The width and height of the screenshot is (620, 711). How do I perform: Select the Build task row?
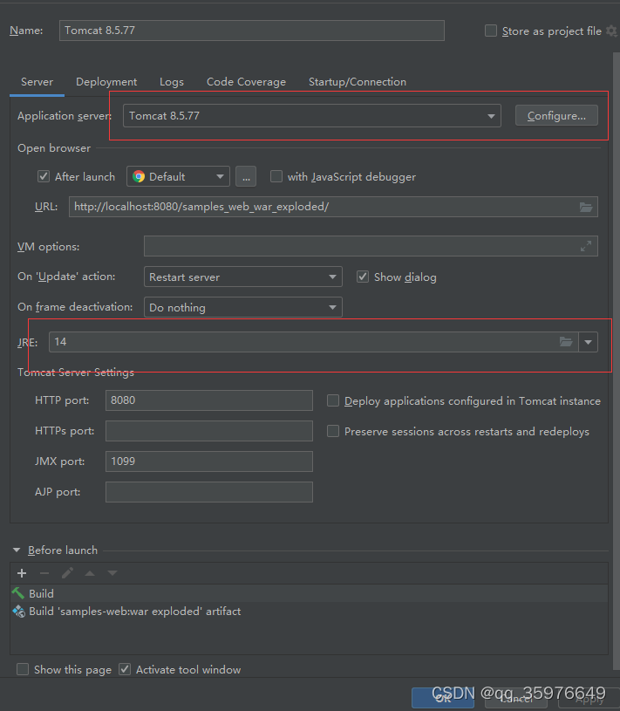[309, 593]
